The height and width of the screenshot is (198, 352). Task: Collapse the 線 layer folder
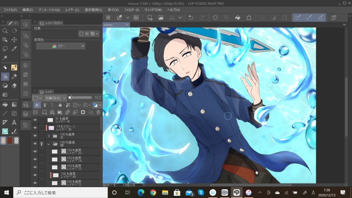click(48, 144)
